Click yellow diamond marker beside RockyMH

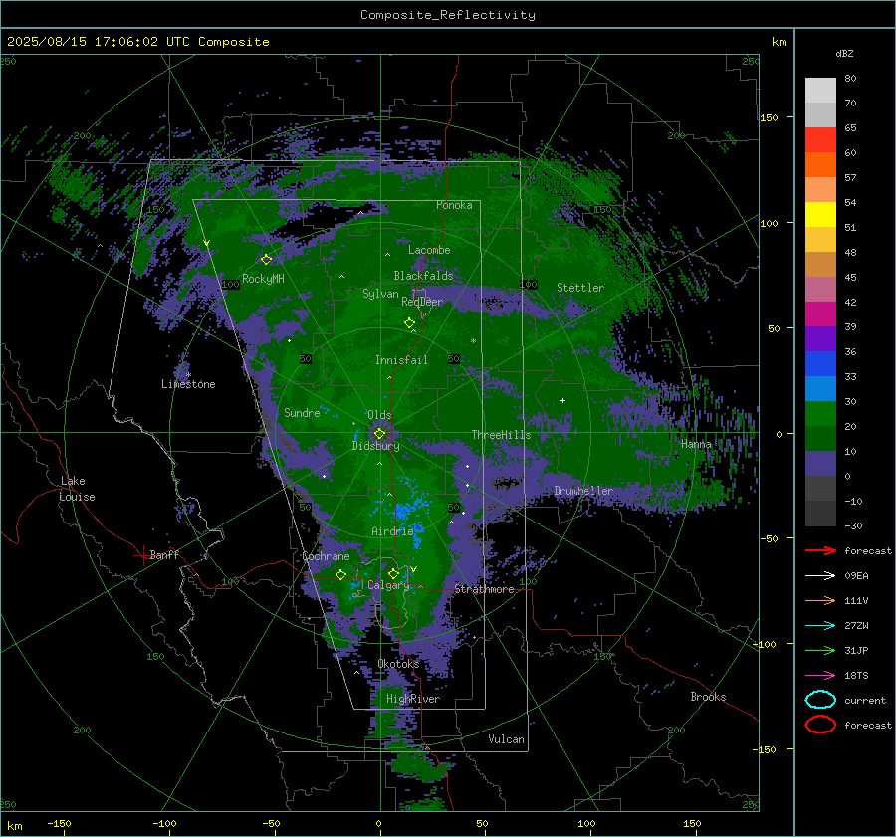click(266, 260)
